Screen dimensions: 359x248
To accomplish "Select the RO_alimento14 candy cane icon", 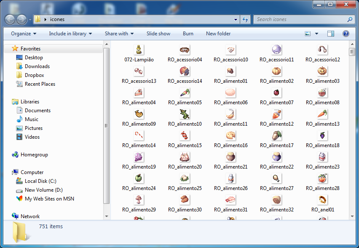I will [x=139, y=135].
